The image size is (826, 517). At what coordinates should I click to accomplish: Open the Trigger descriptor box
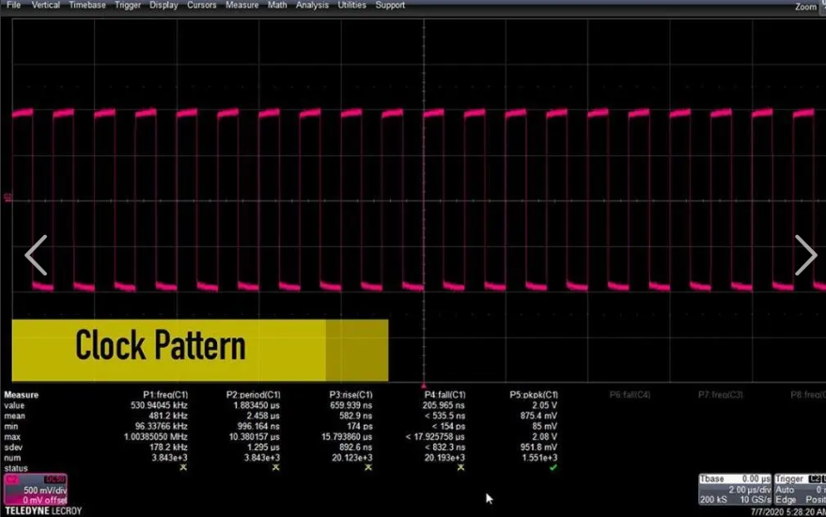point(799,490)
